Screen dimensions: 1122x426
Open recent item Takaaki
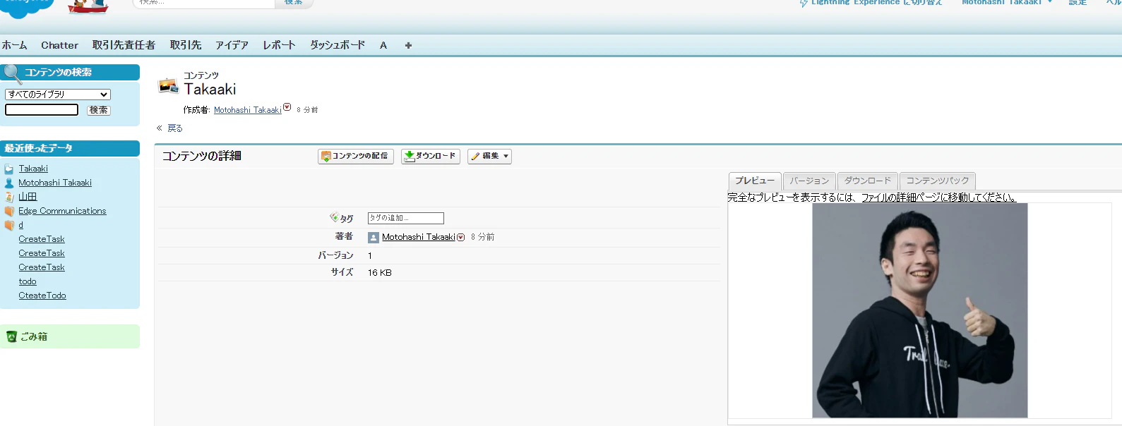coord(33,169)
